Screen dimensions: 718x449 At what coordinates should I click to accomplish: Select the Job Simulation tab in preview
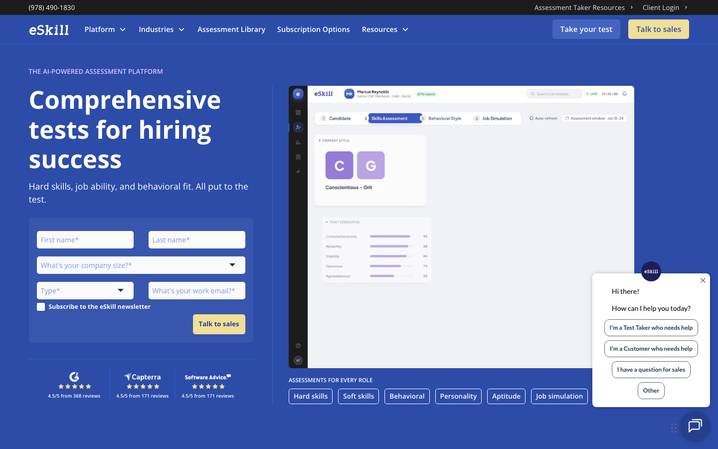click(x=493, y=118)
